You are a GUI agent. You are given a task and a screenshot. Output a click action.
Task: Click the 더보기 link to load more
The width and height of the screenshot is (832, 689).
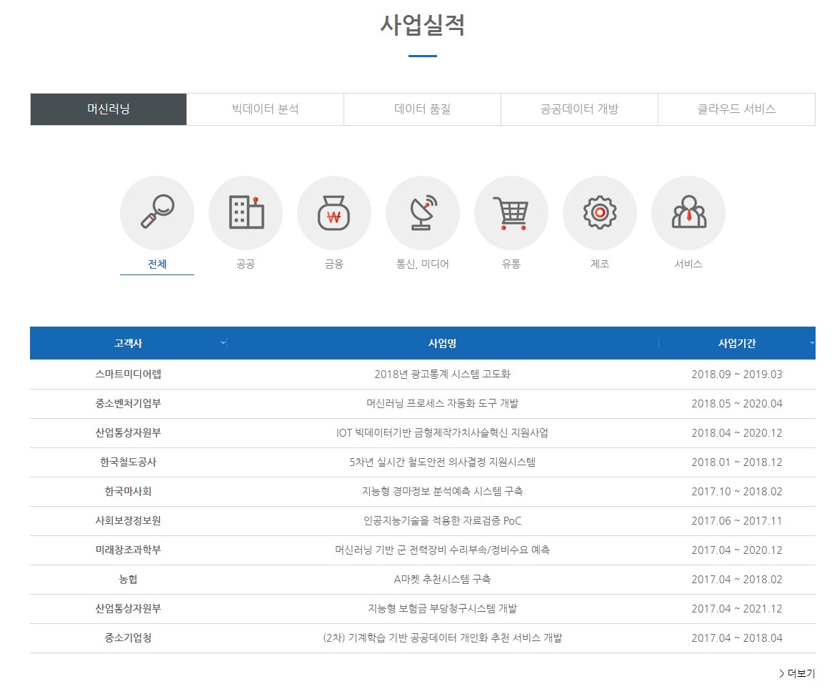click(797, 673)
